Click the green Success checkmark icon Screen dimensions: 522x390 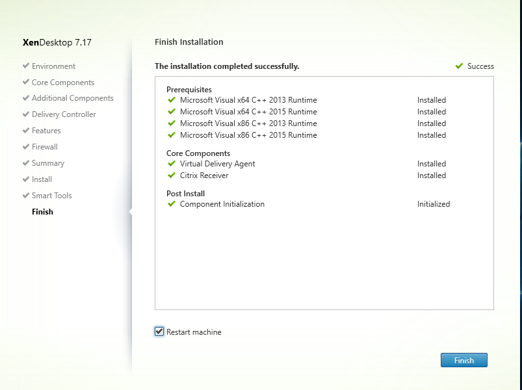pyautogui.click(x=459, y=66)
